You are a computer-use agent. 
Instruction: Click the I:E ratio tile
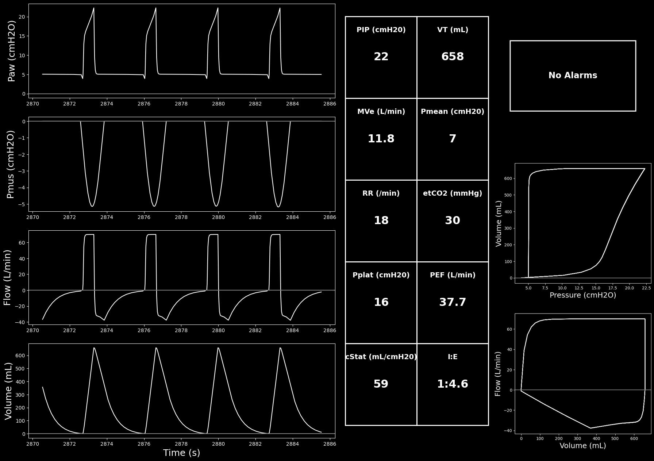(x=453, y=384)
